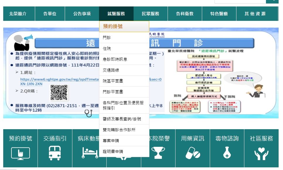Expand the 北榮簡介 navigation menu

(x=18, y=14)
